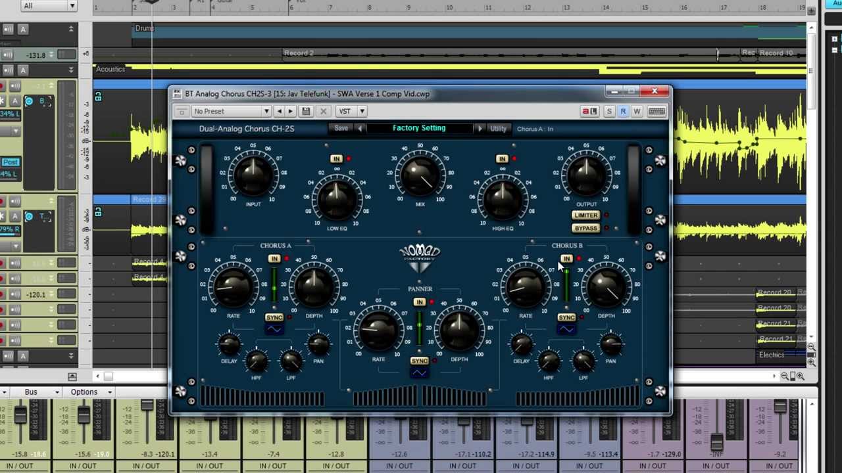Toggle Solo (S) in plugin toolbar
Image resolution: width=842 pixels, height=473 pixels.
[609, 112]
